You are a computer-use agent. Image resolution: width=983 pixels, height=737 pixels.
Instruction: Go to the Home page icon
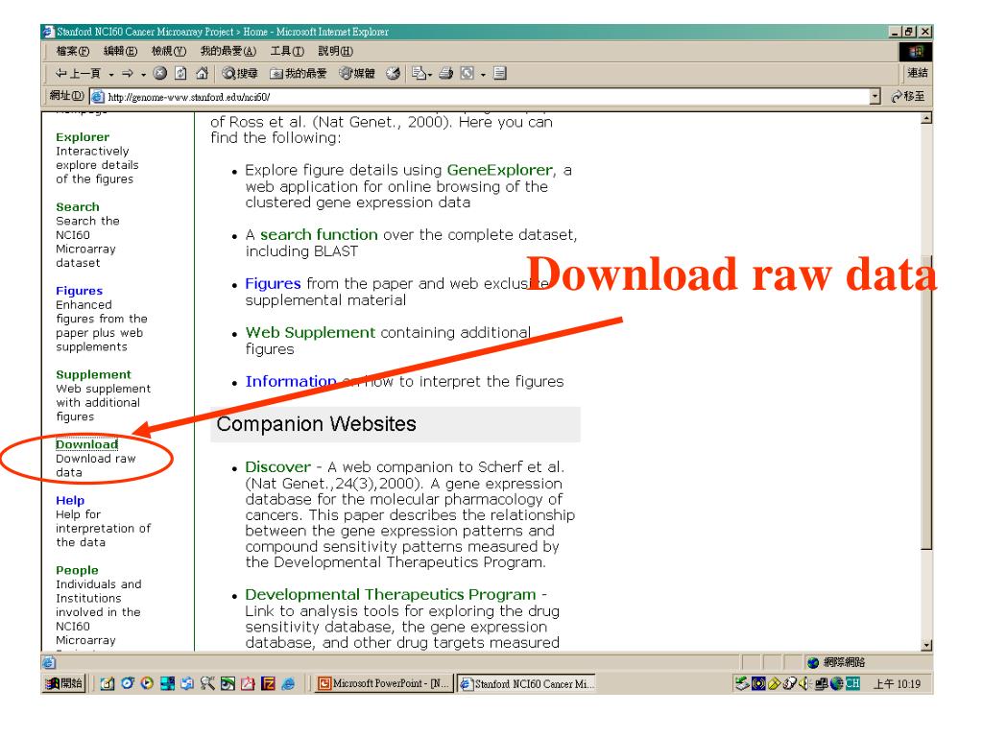pos(202,73)
